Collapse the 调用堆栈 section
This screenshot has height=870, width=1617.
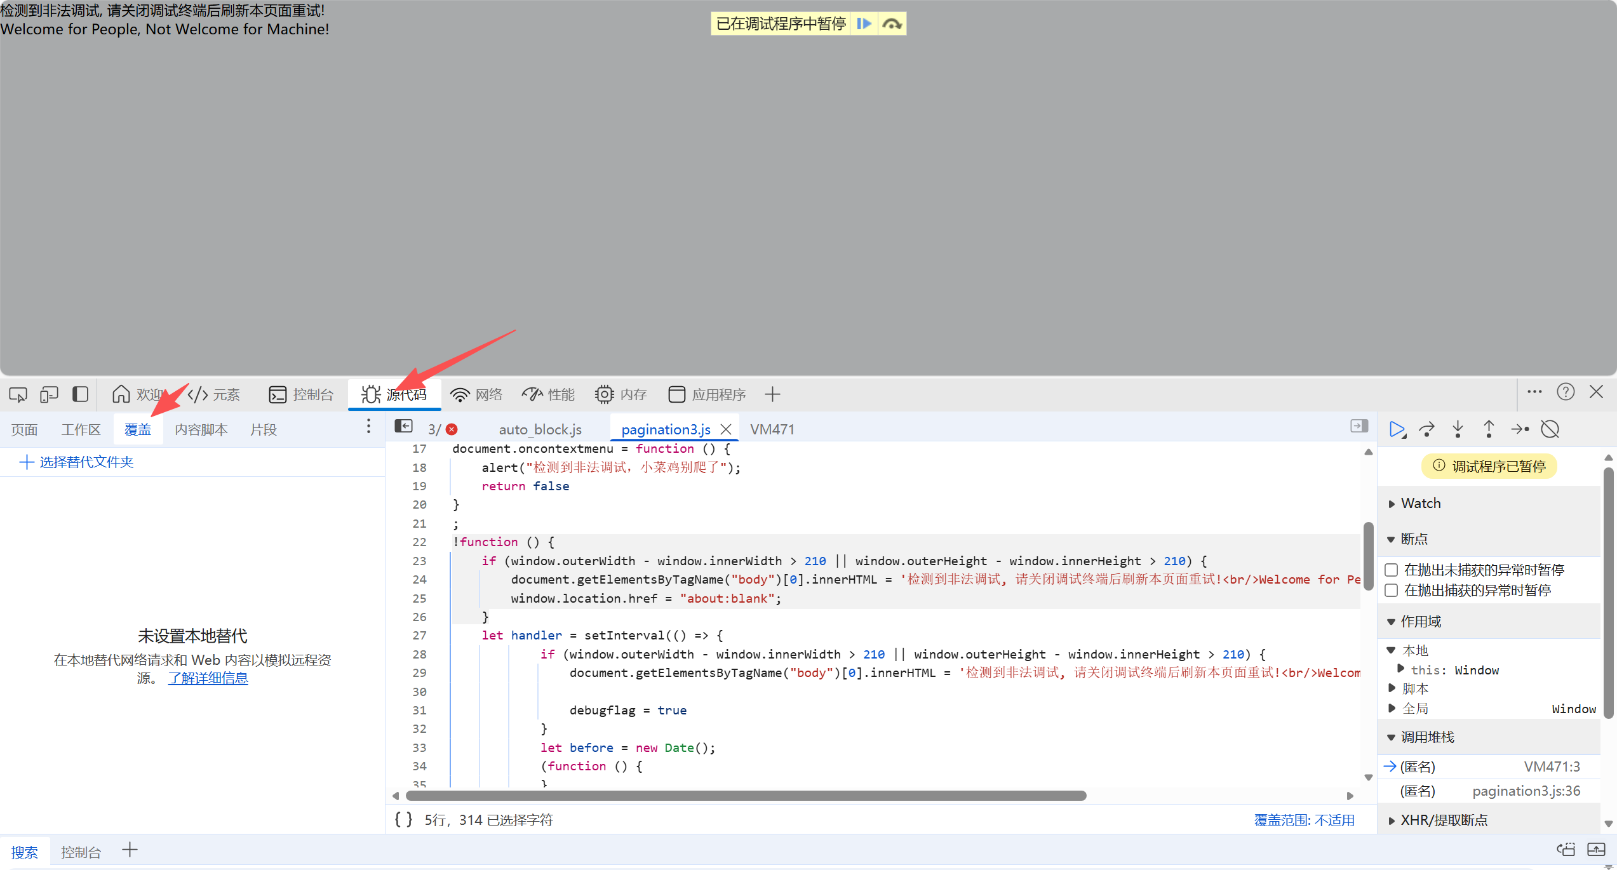(x=1427, y=737)
